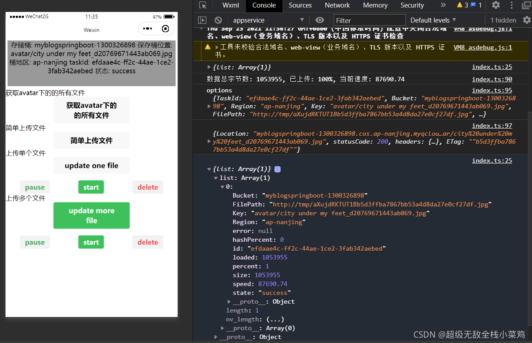This screenshot has width=532, height=343.
Task: Click the green update more file button
Action: 92,216
